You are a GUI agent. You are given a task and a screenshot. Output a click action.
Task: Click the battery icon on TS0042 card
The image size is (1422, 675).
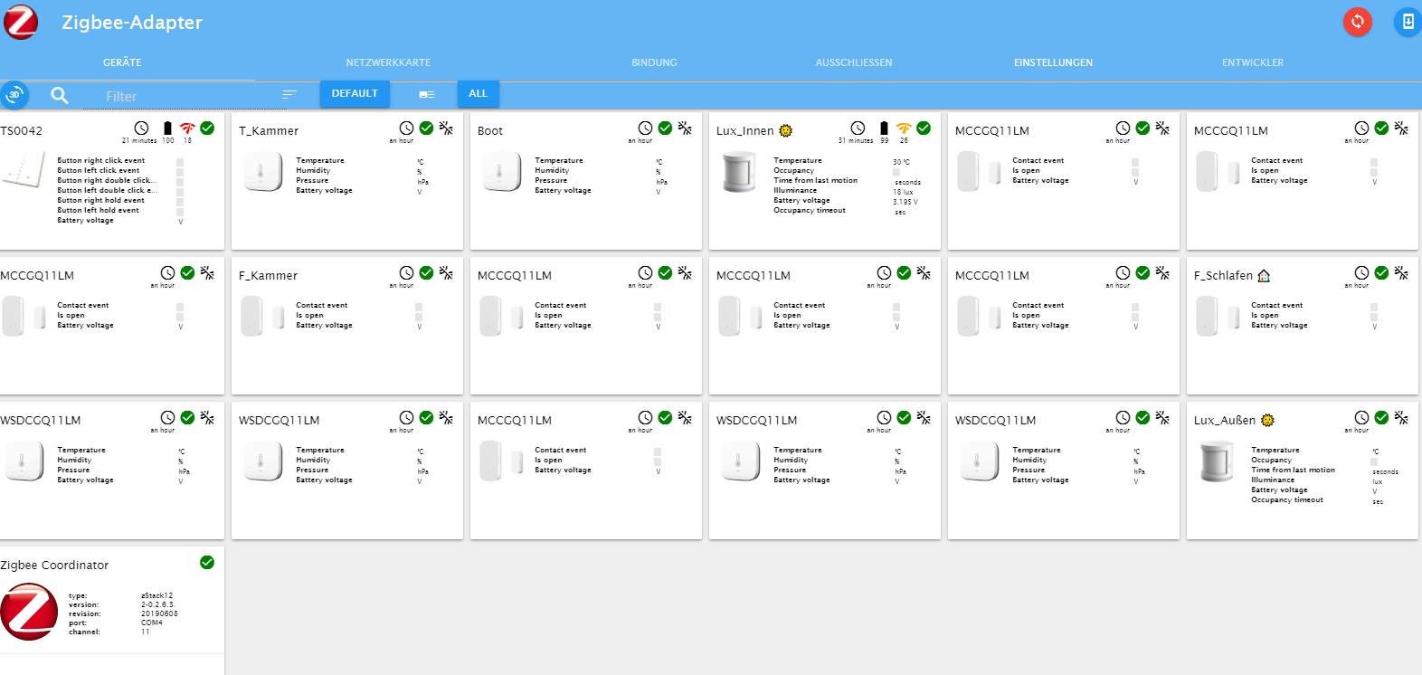click(167, 128)
